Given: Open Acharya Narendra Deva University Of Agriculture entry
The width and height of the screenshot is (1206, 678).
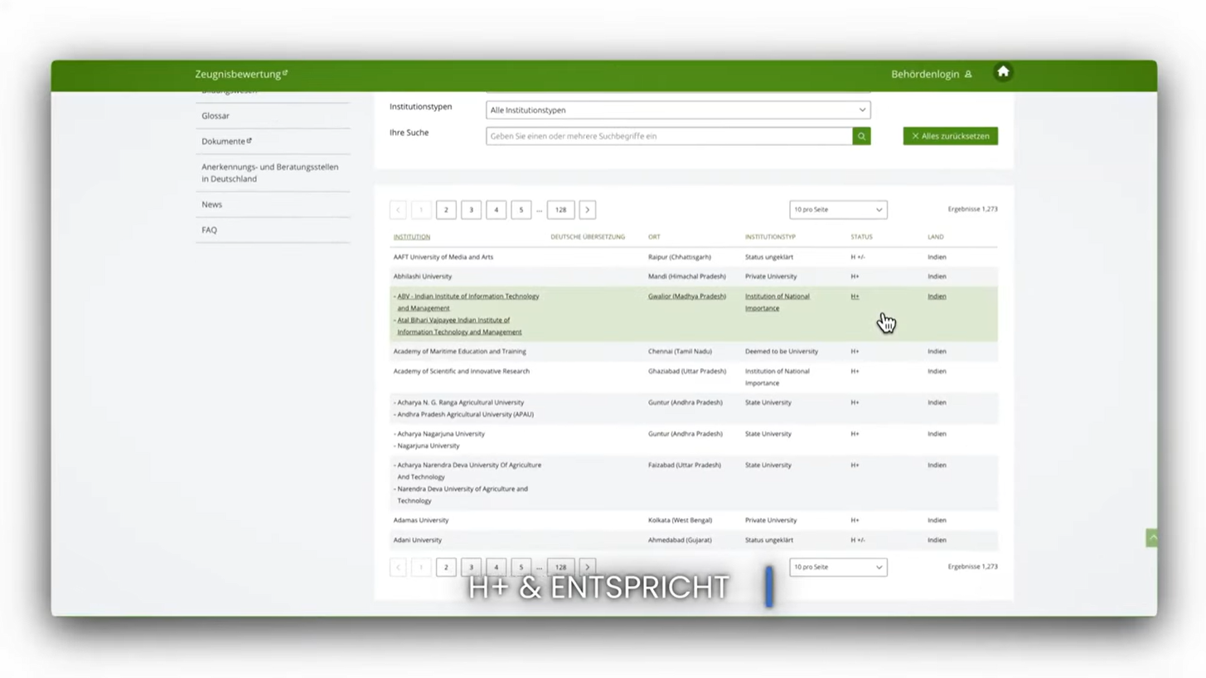Looking at the screenshot, I should [x=468, y=471].
